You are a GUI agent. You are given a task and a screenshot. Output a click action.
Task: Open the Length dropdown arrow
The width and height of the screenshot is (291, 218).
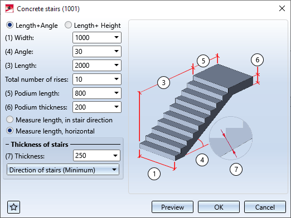coord(117,65)
